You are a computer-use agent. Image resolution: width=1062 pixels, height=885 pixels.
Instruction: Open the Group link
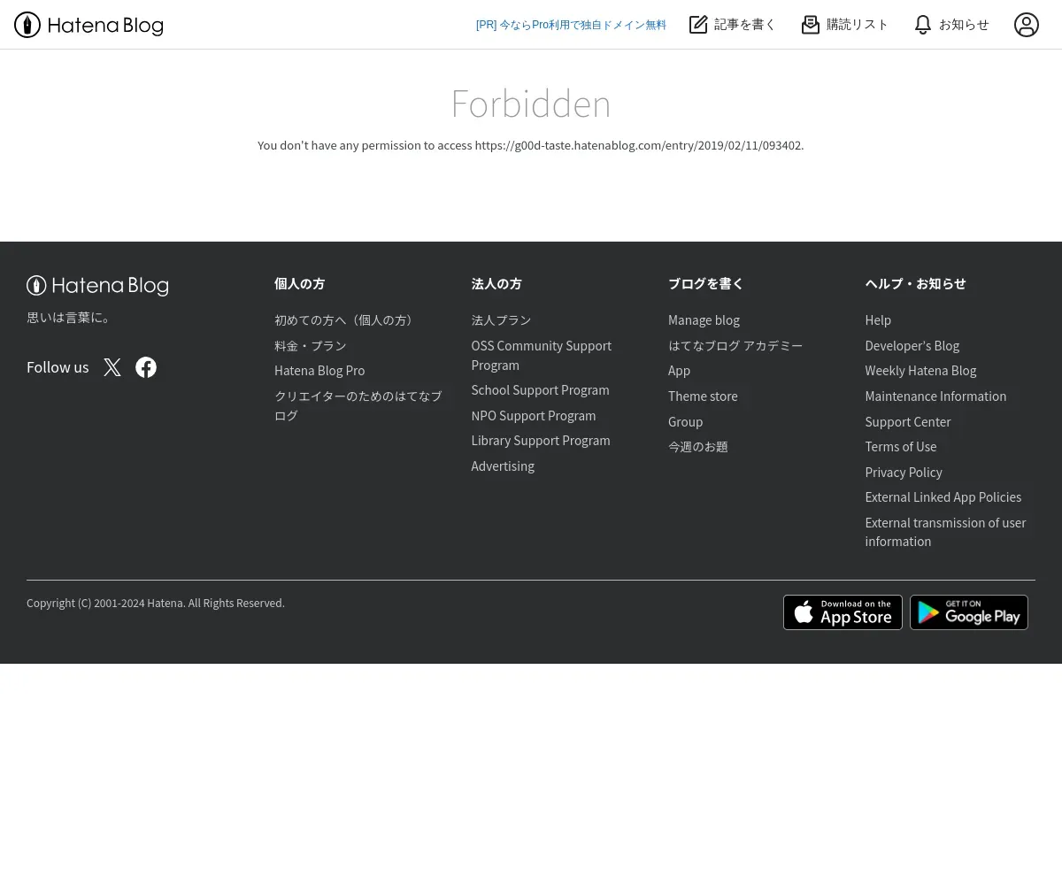tap(685, 422)
